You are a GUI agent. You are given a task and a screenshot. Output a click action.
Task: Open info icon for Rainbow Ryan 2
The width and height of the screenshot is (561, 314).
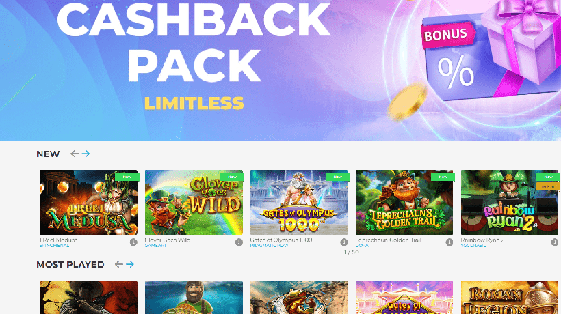(x=554, y=242)
